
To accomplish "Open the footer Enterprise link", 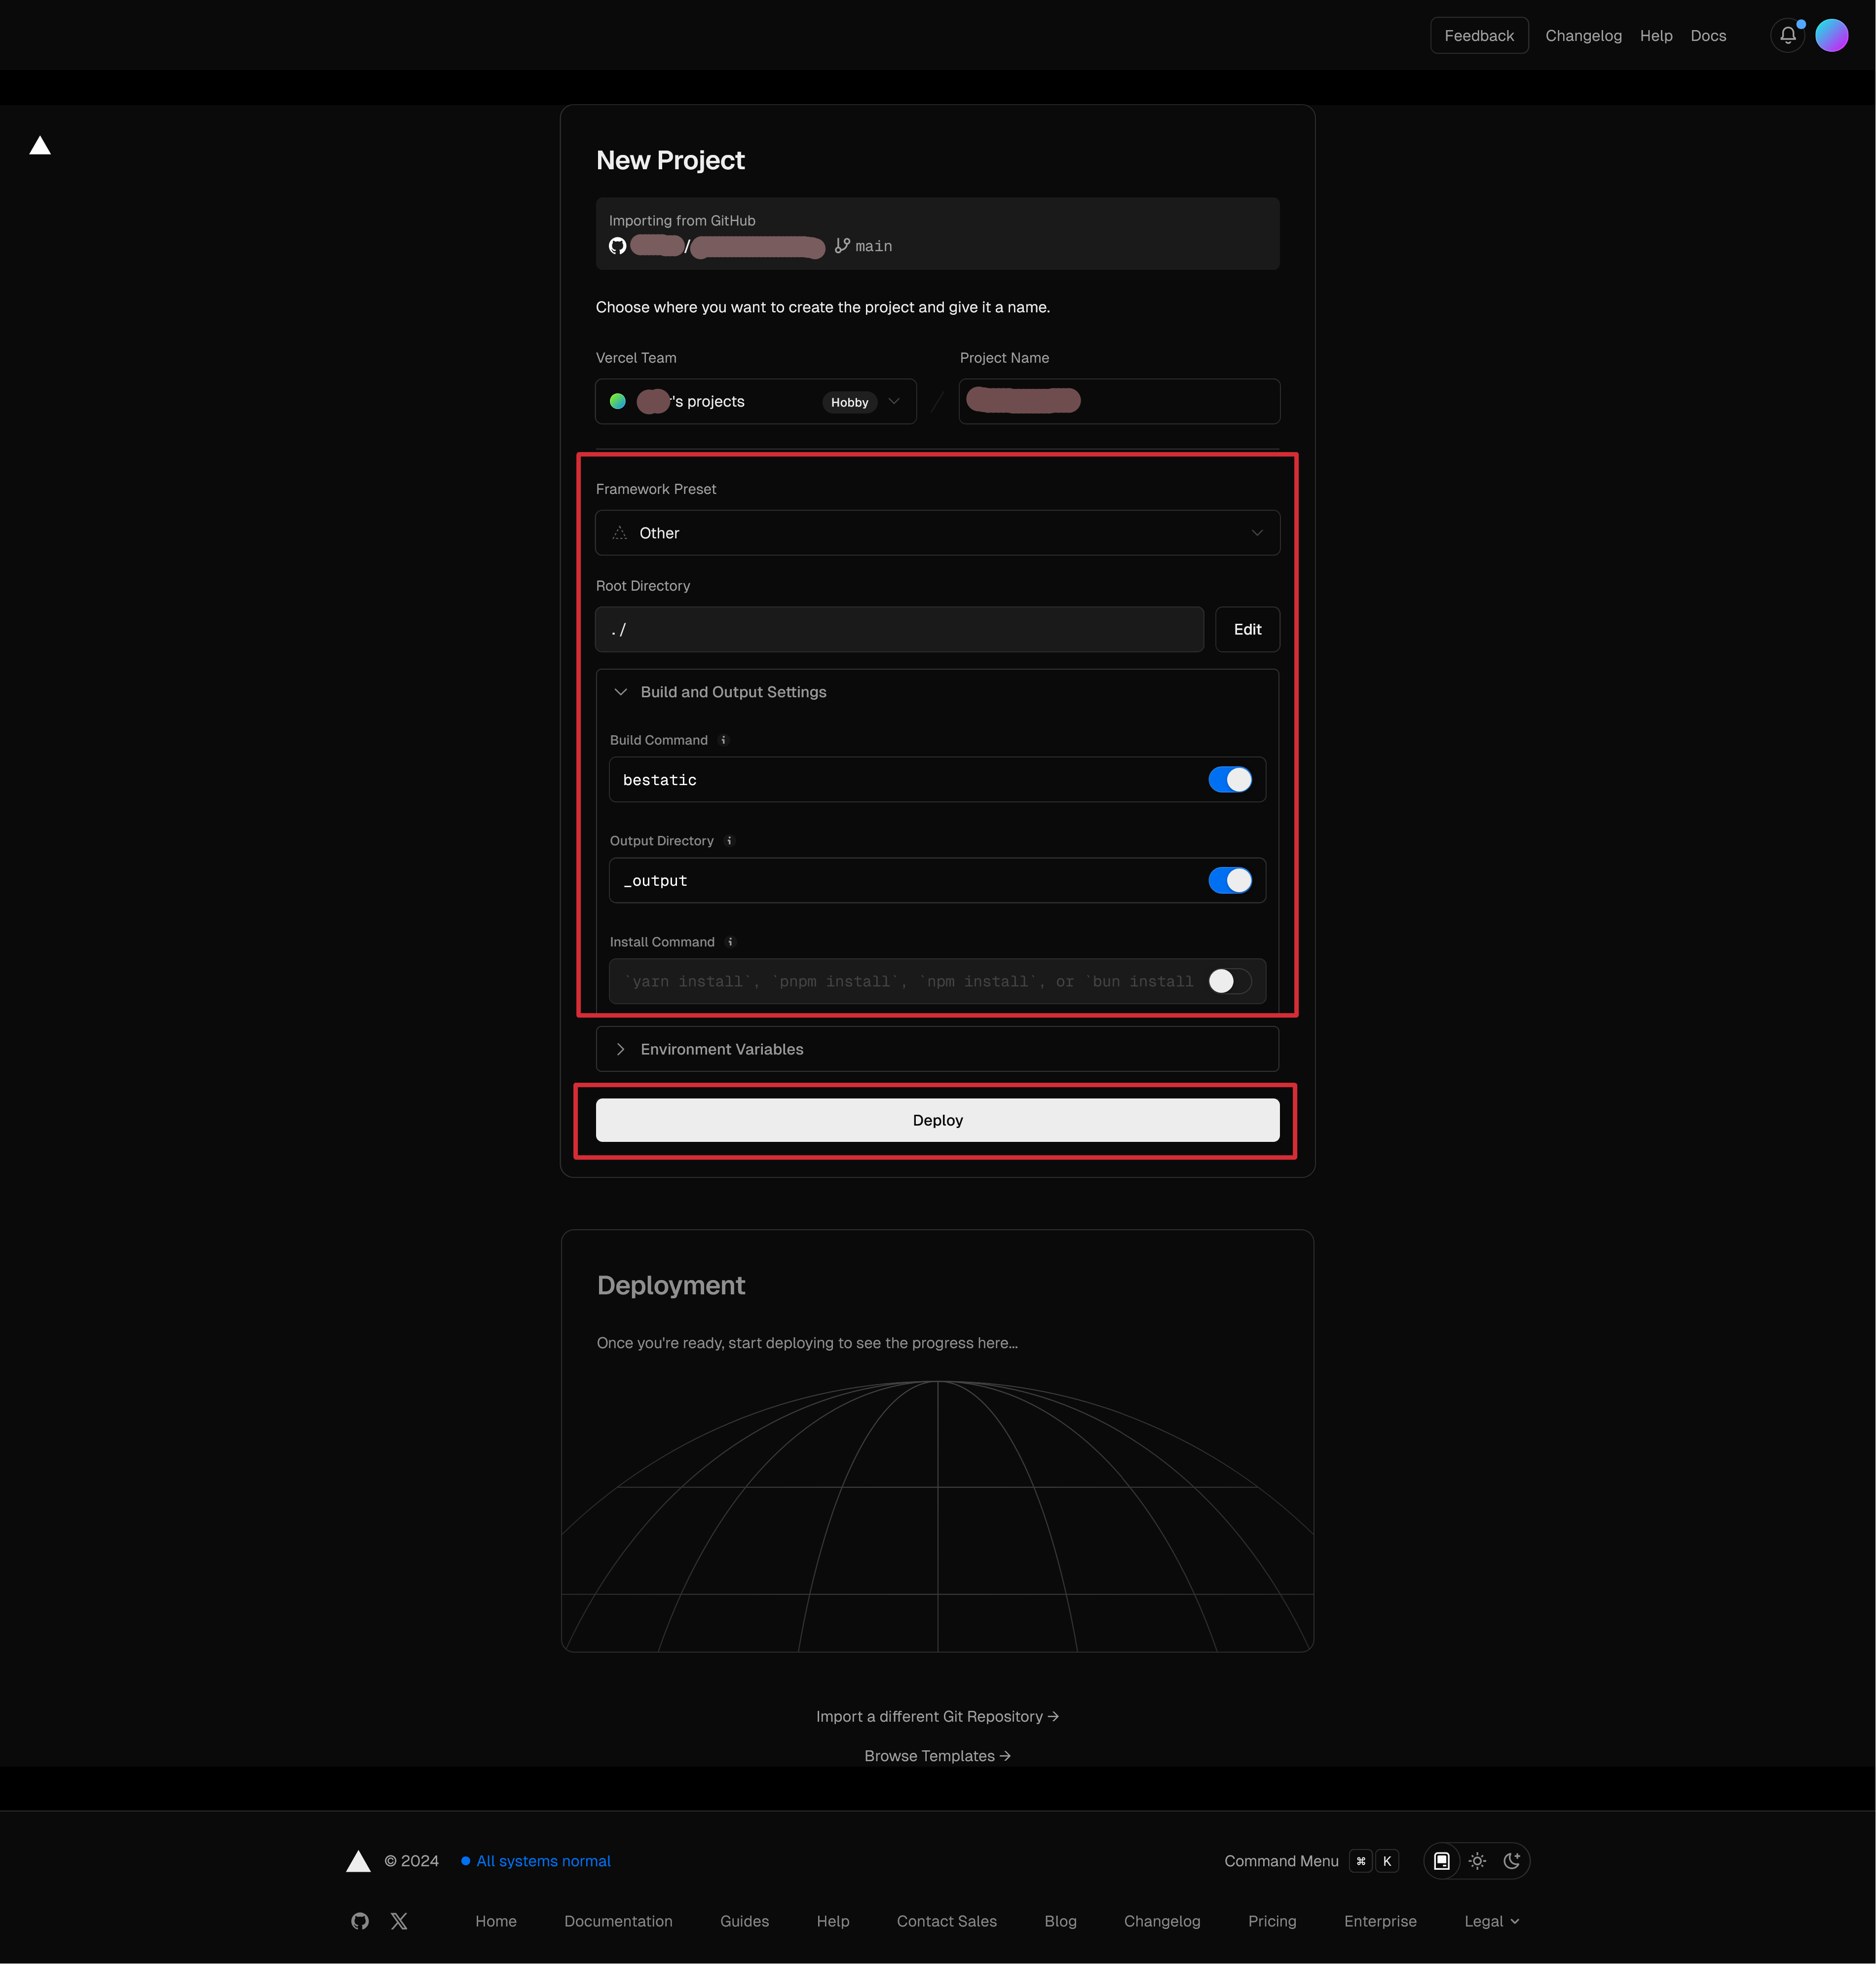I will point(1380,1921).
